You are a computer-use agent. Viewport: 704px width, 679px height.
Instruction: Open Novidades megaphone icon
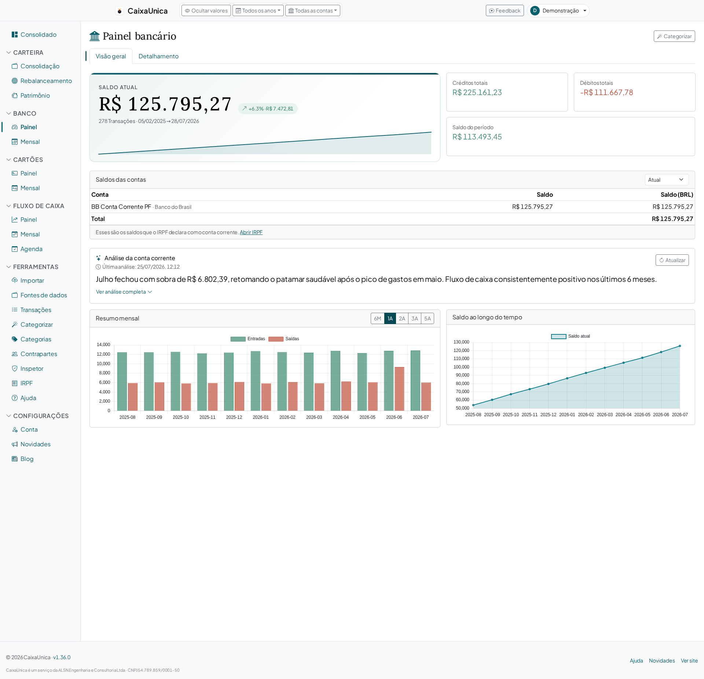tap(15, 444)
